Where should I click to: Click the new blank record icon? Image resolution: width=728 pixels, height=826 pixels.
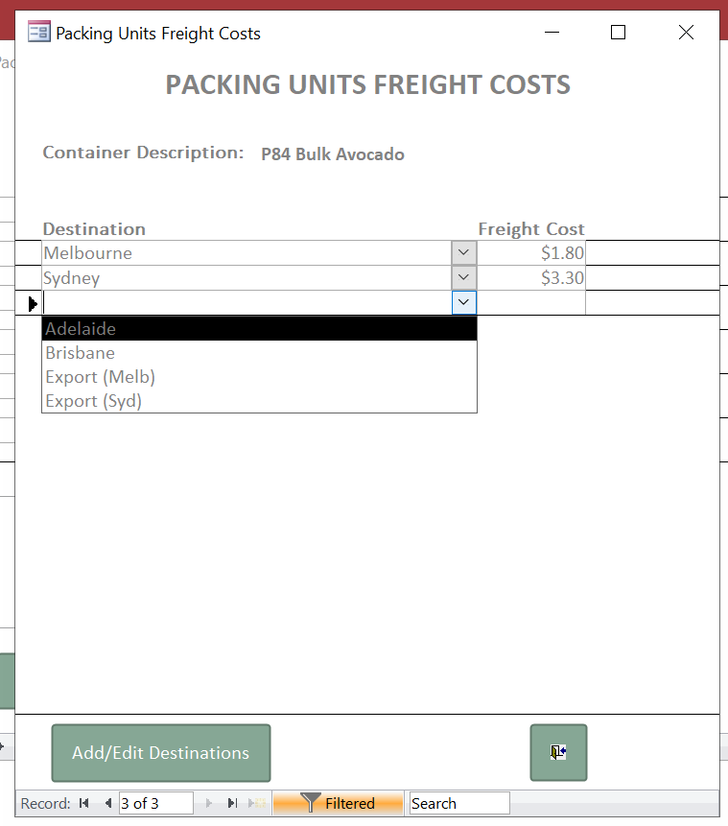tap(256, 803)
